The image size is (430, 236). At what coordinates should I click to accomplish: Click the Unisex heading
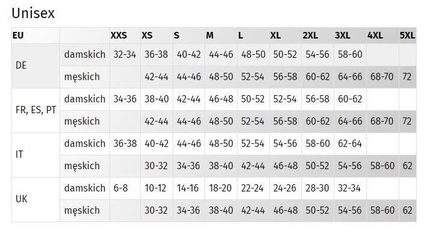[x=33, y=13]
